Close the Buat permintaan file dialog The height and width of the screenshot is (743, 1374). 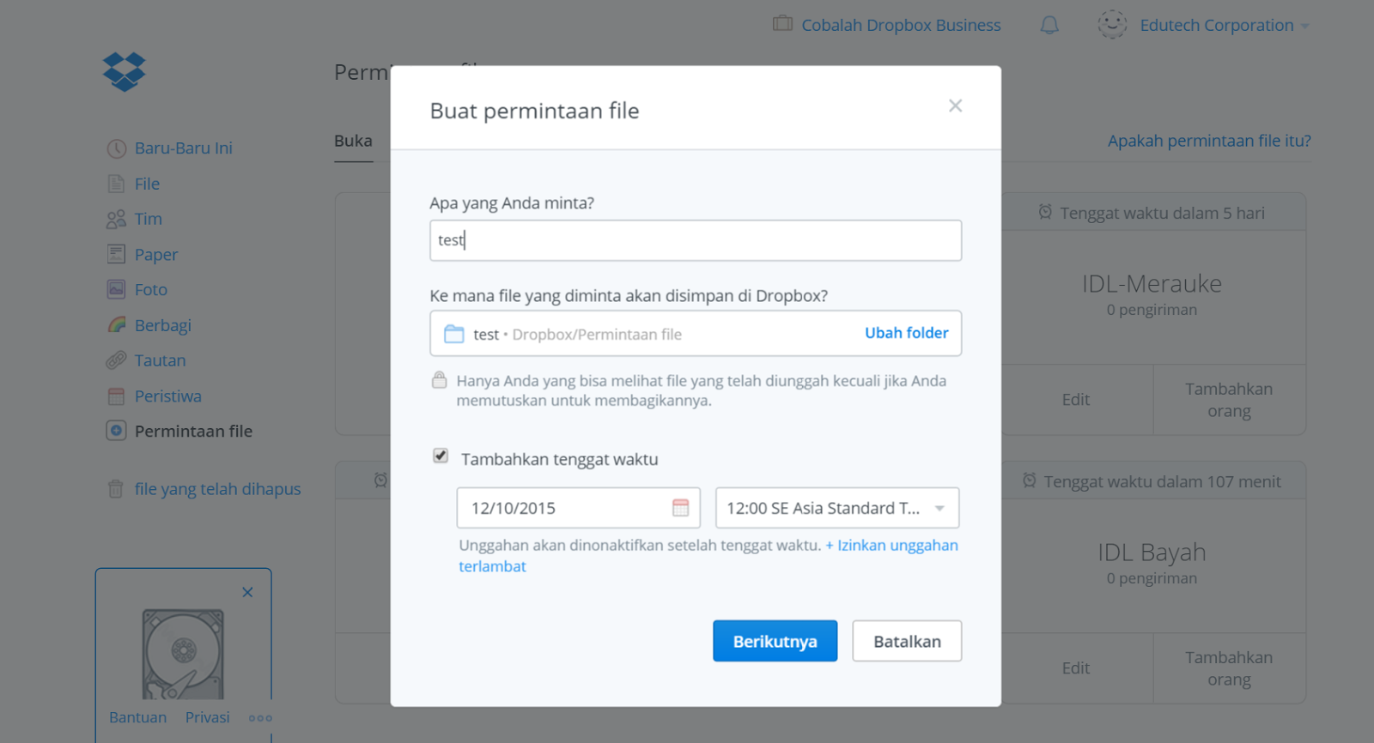pyautogui.click(x=955, y=106)
